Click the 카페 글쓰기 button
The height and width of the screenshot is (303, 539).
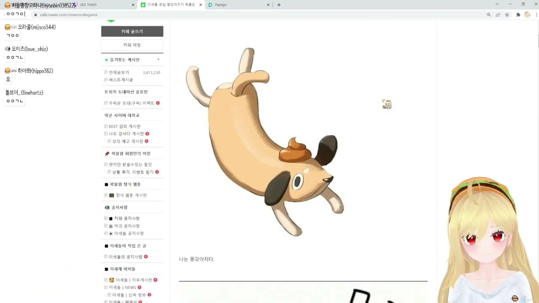132,32
